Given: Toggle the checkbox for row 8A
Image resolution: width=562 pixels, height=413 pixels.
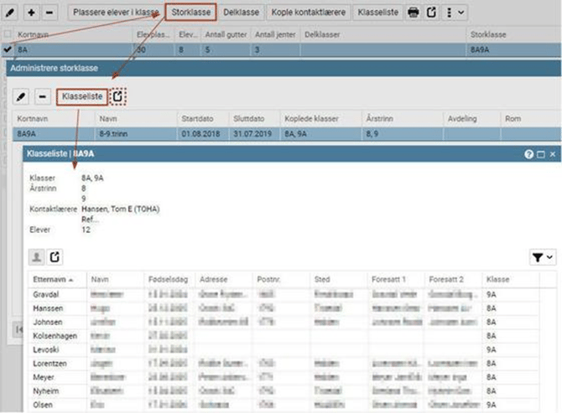Looking at the screenshot, I should pyautogui.click(x=8, y=50).
